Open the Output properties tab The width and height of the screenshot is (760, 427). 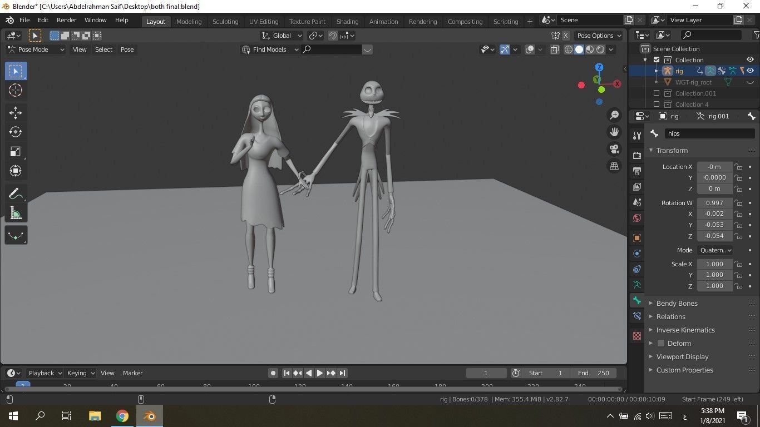pos(637,171)
